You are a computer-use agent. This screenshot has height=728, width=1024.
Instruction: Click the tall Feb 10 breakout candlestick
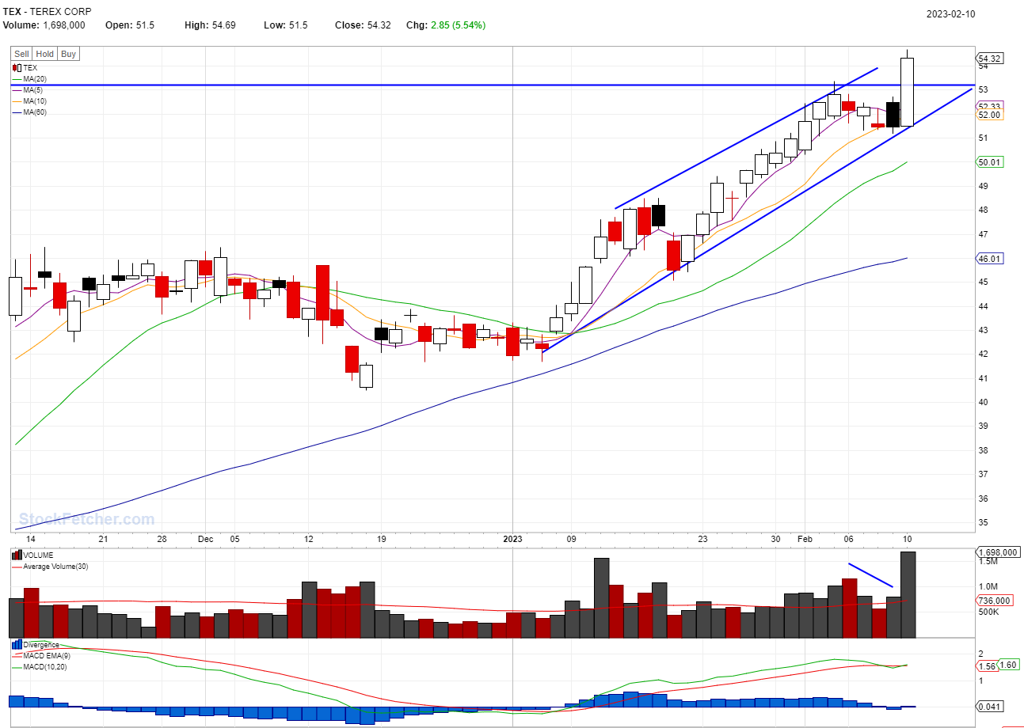tap(908, 91)
